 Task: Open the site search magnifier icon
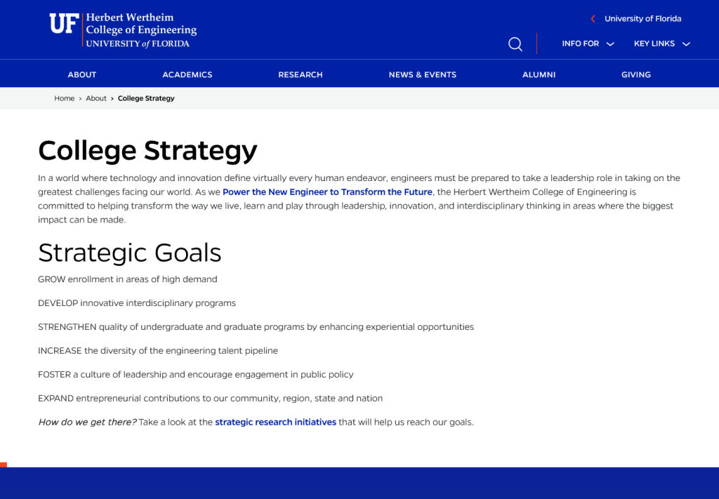click(515, 44)
